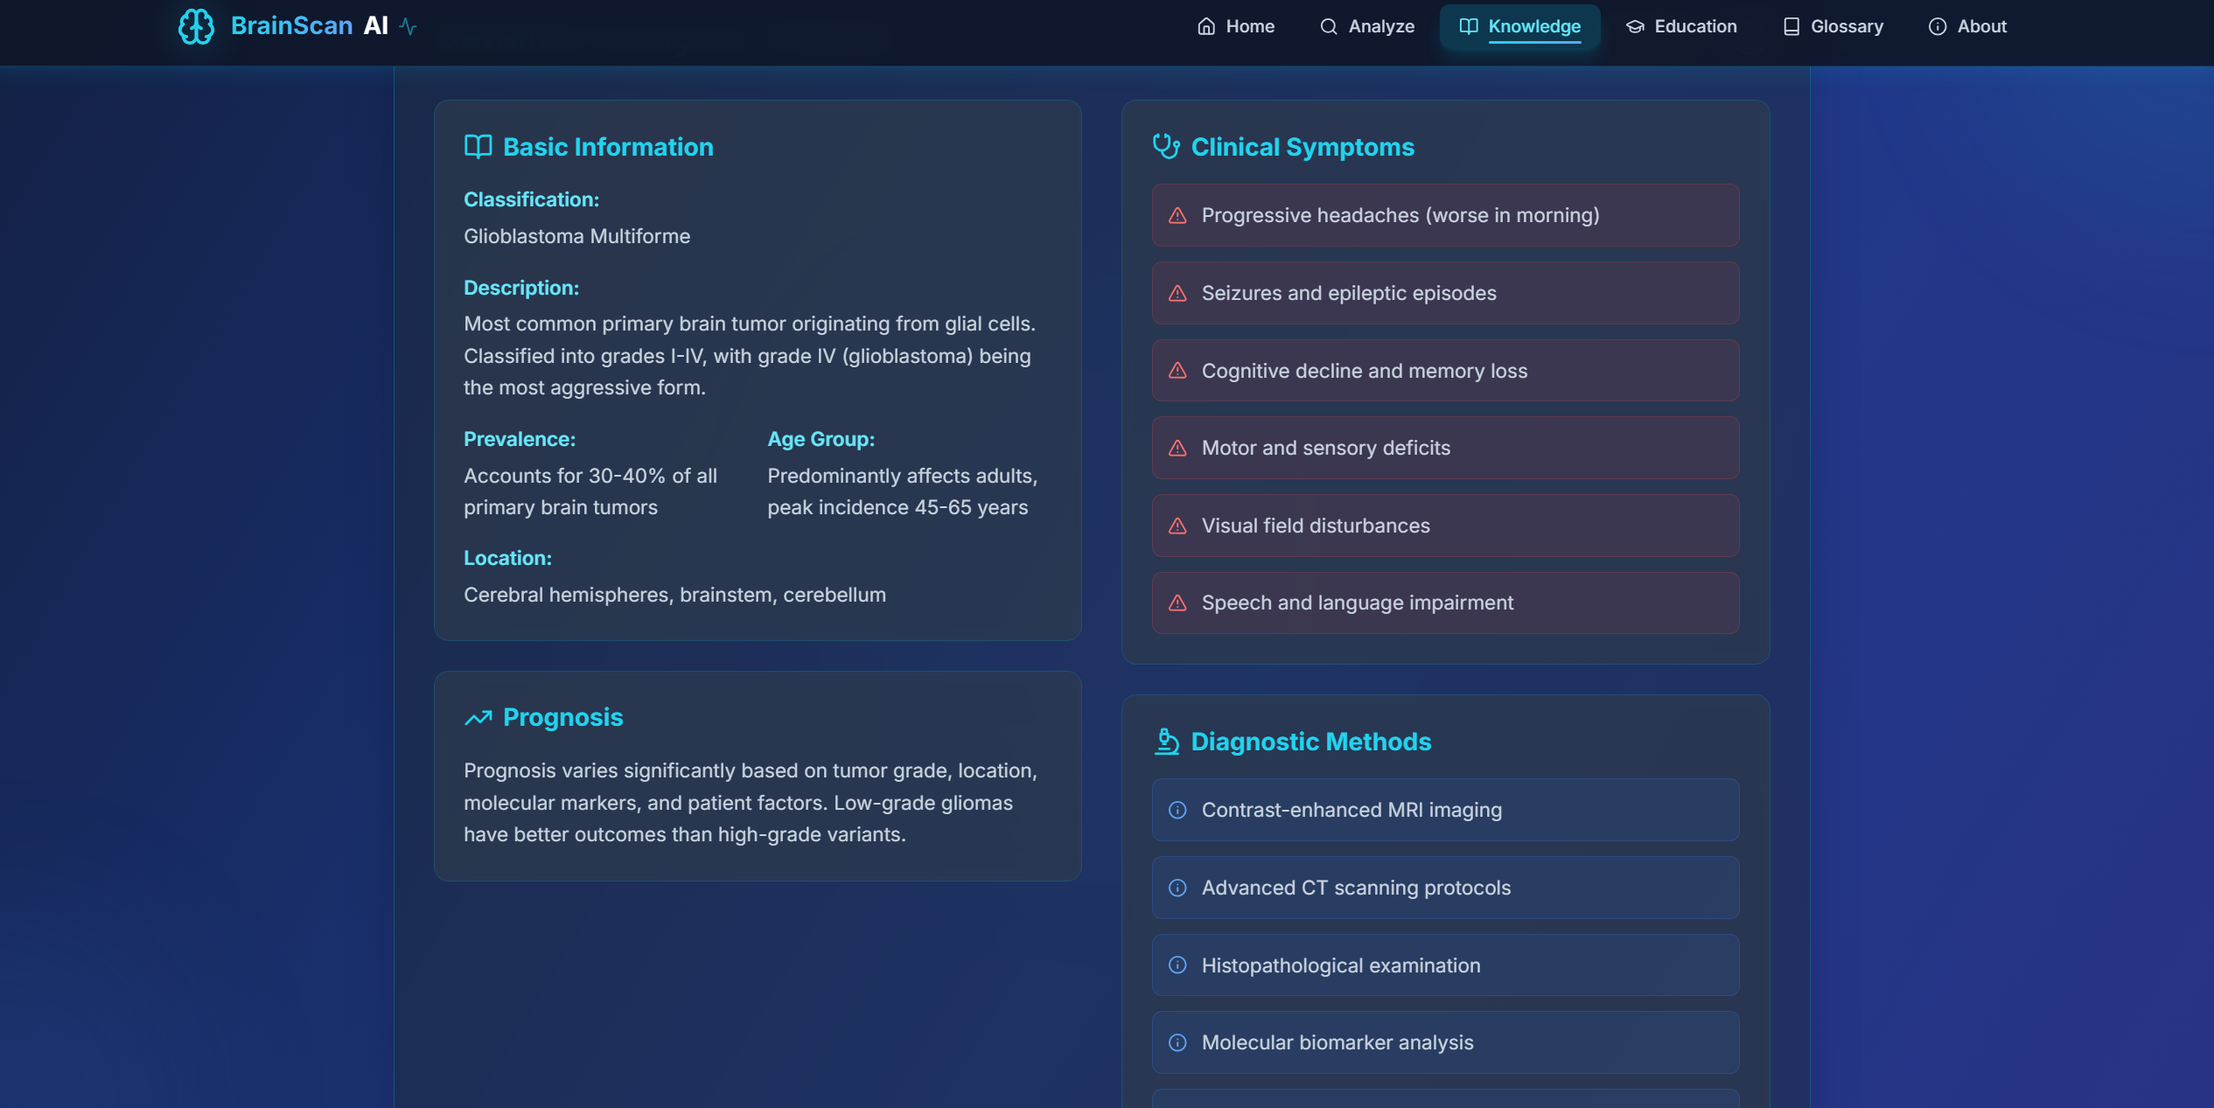
Task: Open the Home navigation tab
Action: (x=1235, y=26)
